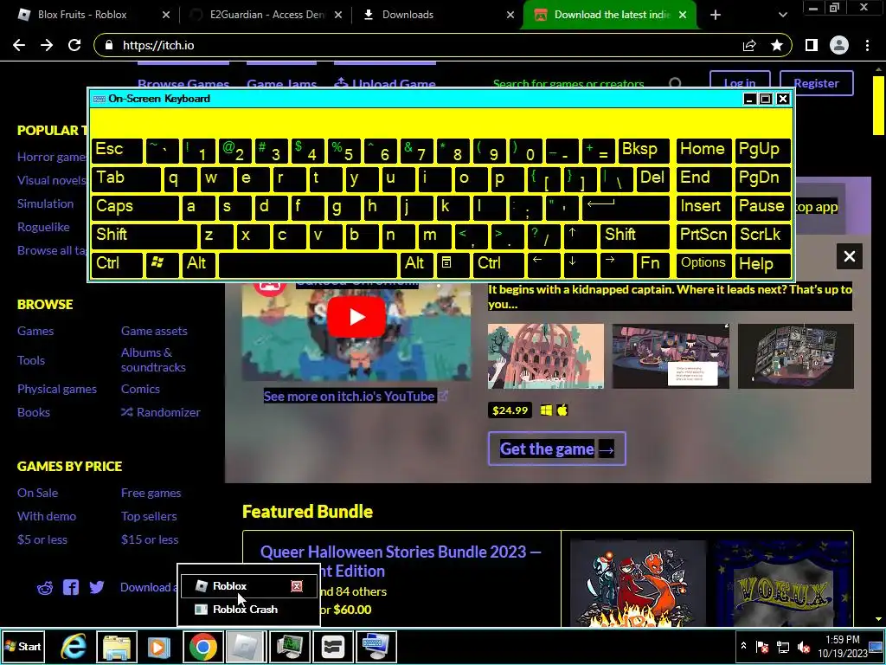Toggle the Fn key on on-screen keyboard
This screenshot has width=886, height=665.
652,263
